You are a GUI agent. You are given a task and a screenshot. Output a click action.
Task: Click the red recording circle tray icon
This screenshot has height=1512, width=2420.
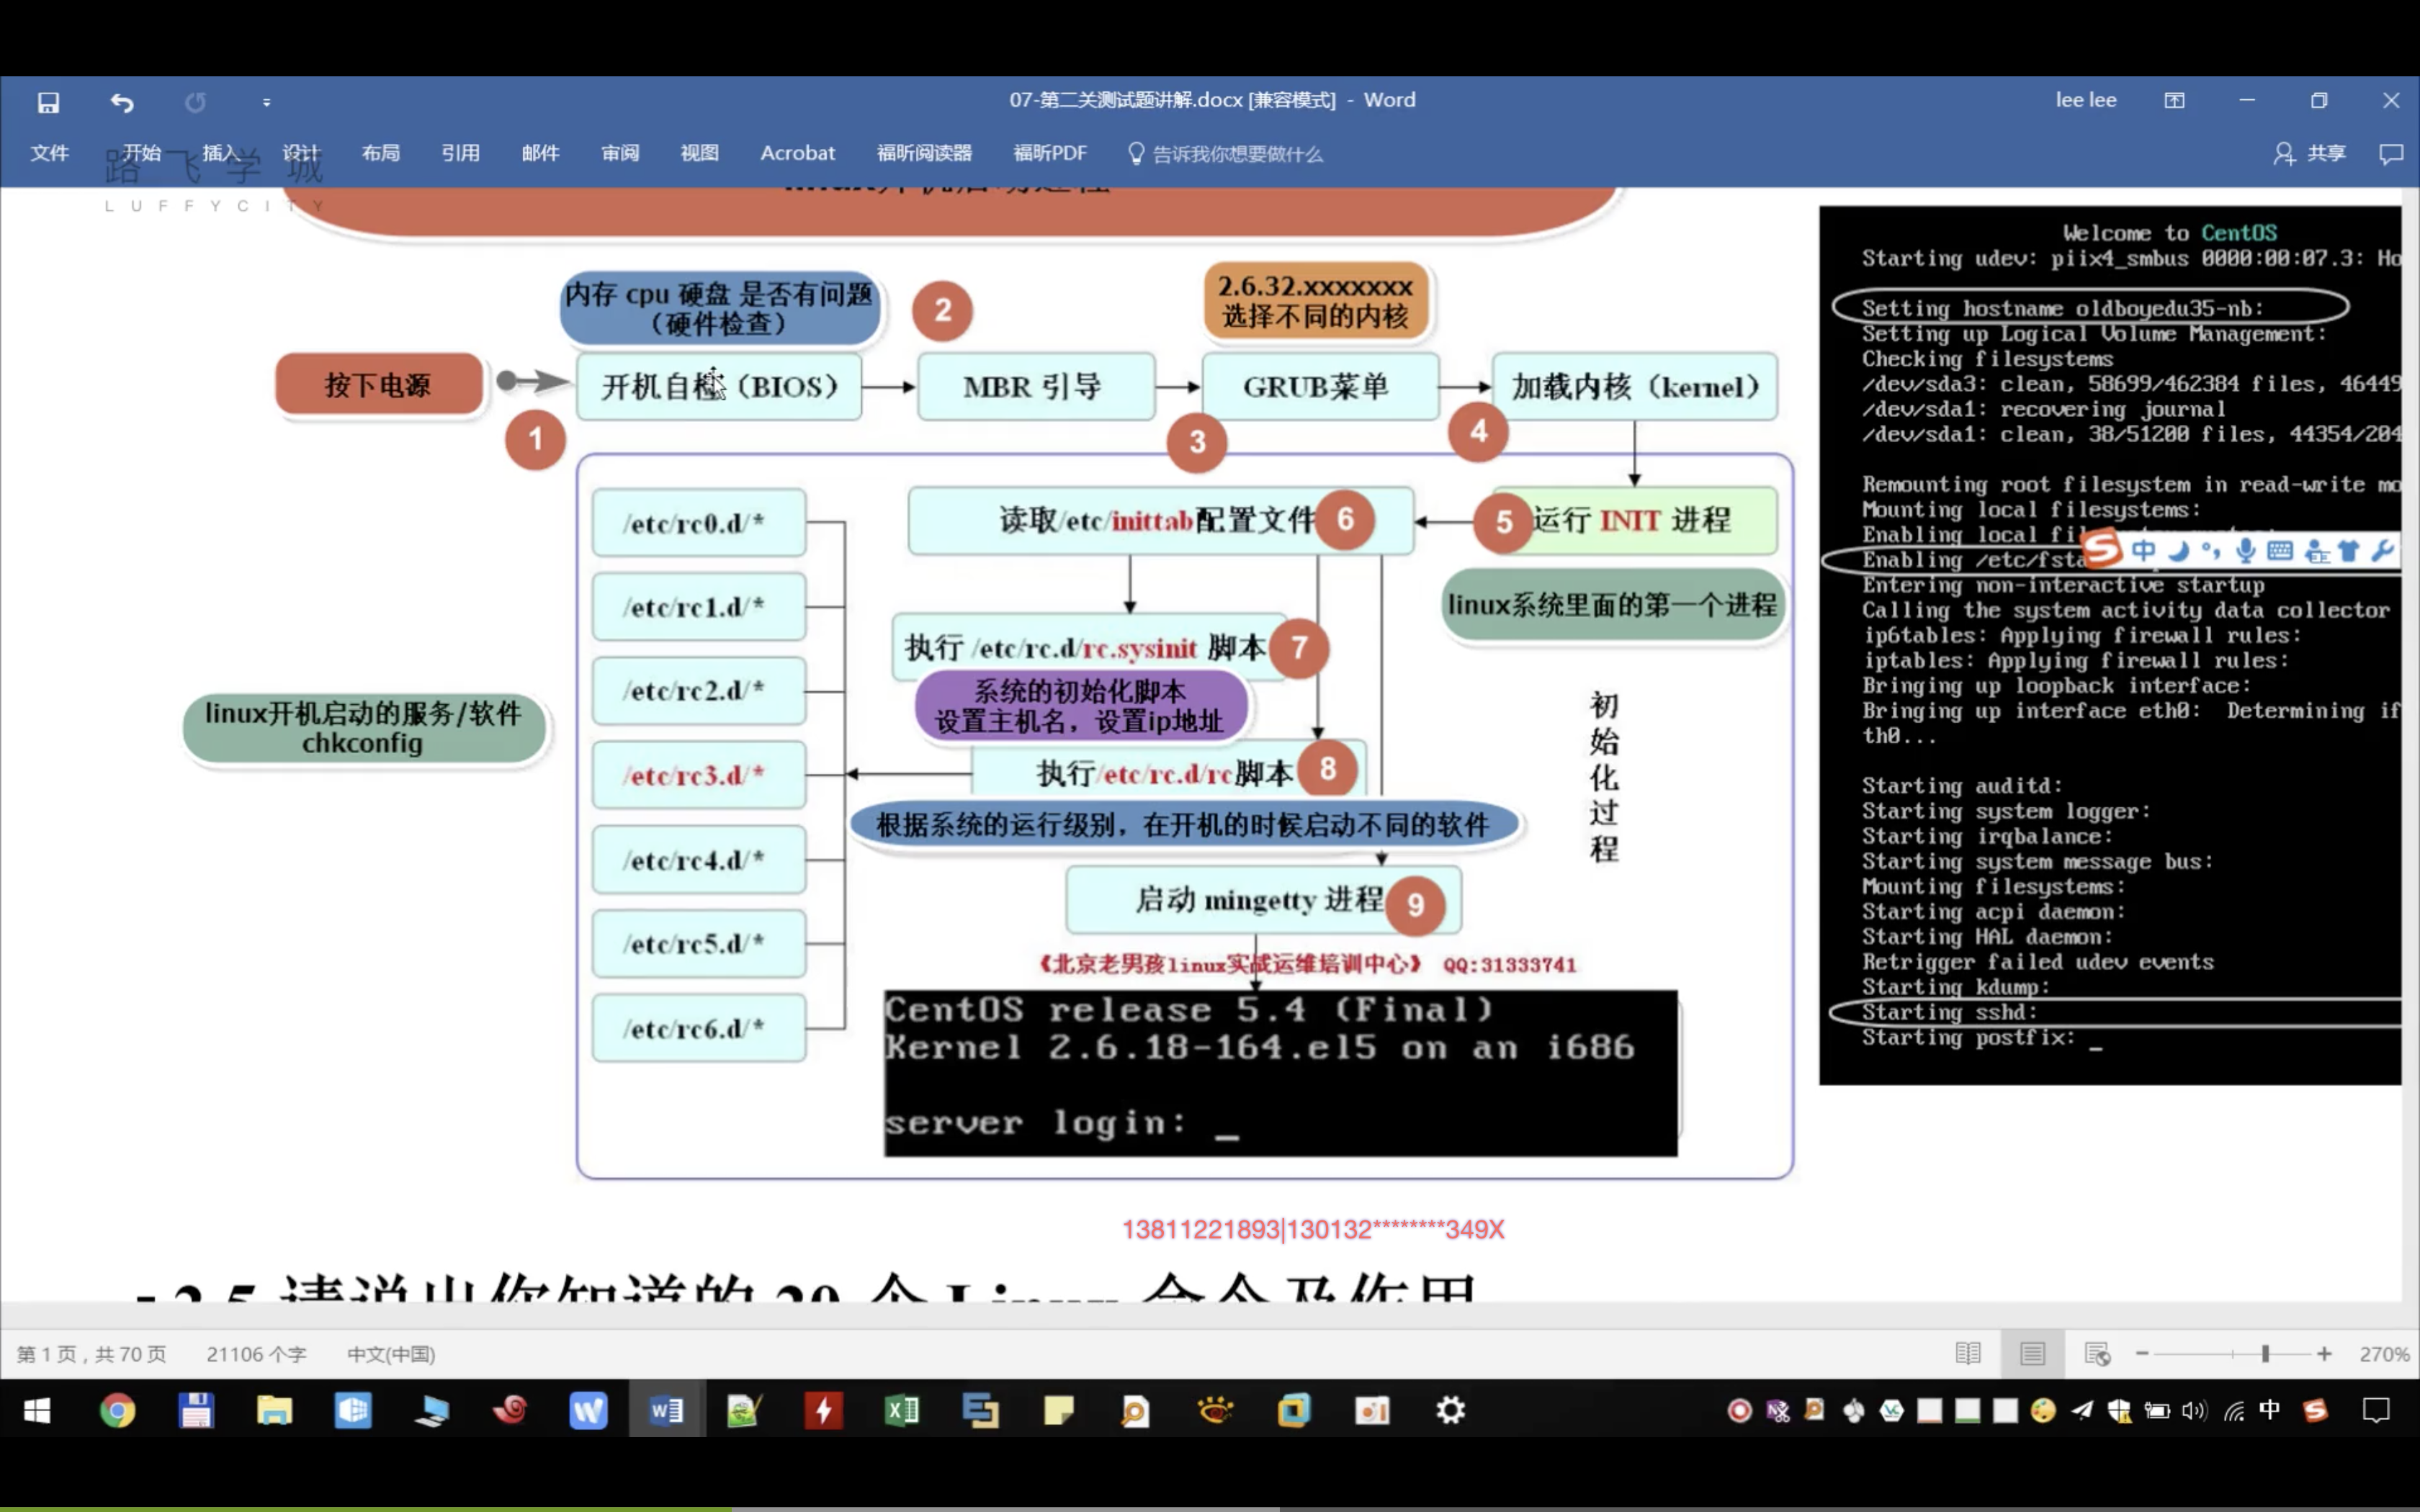click(x=1740, y=1410)
